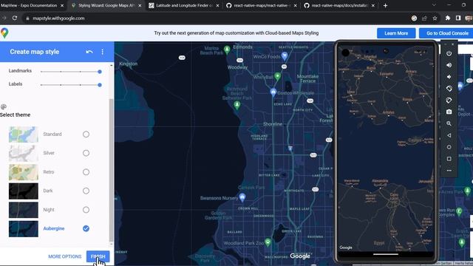This screenshot has width=473, height=266.
Task: Click Go to Cloud Console button
Action: [x=447, y=33]
